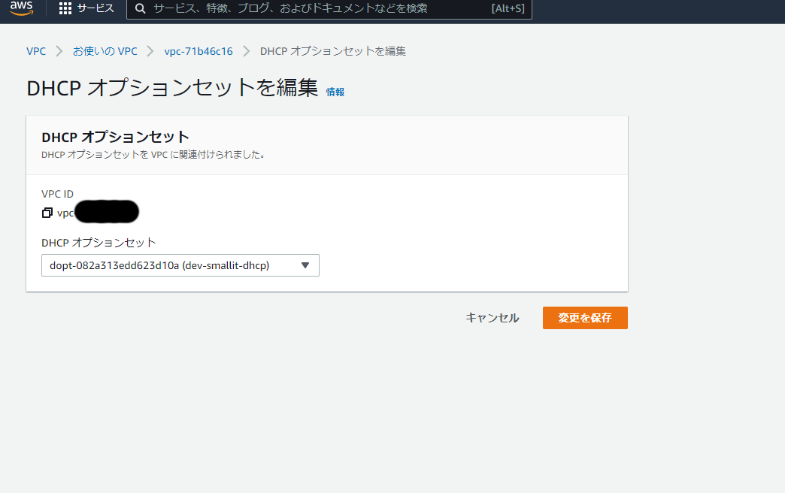Image resolution: width=785 pixels, height=493 pixels.
Task: Click the 情報 info link beside heading
Action: (x=335, y=92)
